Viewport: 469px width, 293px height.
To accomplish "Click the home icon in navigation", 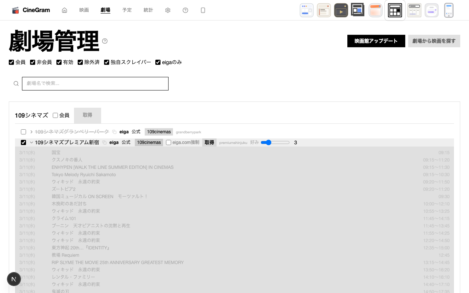I will coord(64,10).
